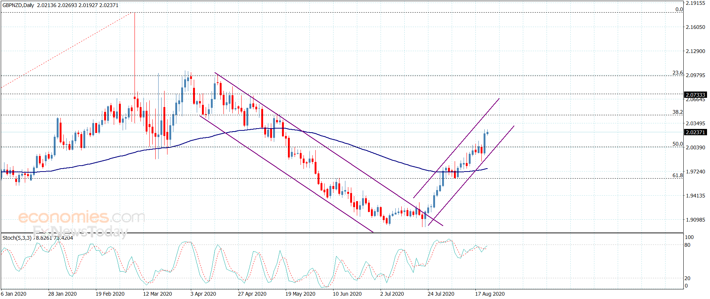Viewport: 710px width, 299px height.
Task: Click the 2.12900 price axis value
Action: pos(696,51)
